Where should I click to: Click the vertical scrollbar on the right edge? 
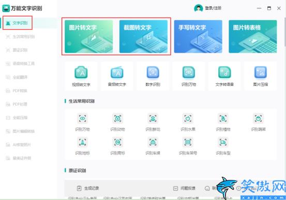click(285, 32)
